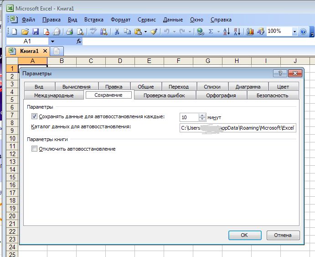
Task: Switch to the Орфография tab
Action: click(221, 95)
